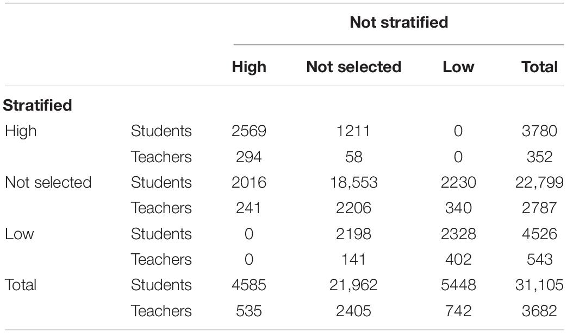This screenshot has height=333, width=567.
Task: Click the cell showing 18,553
Action: [354, 183]
